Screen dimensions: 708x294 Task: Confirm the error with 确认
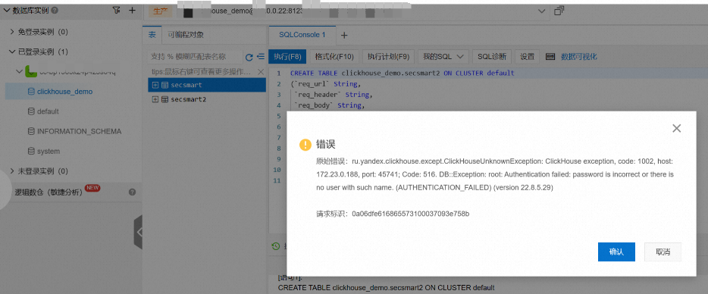616,252
